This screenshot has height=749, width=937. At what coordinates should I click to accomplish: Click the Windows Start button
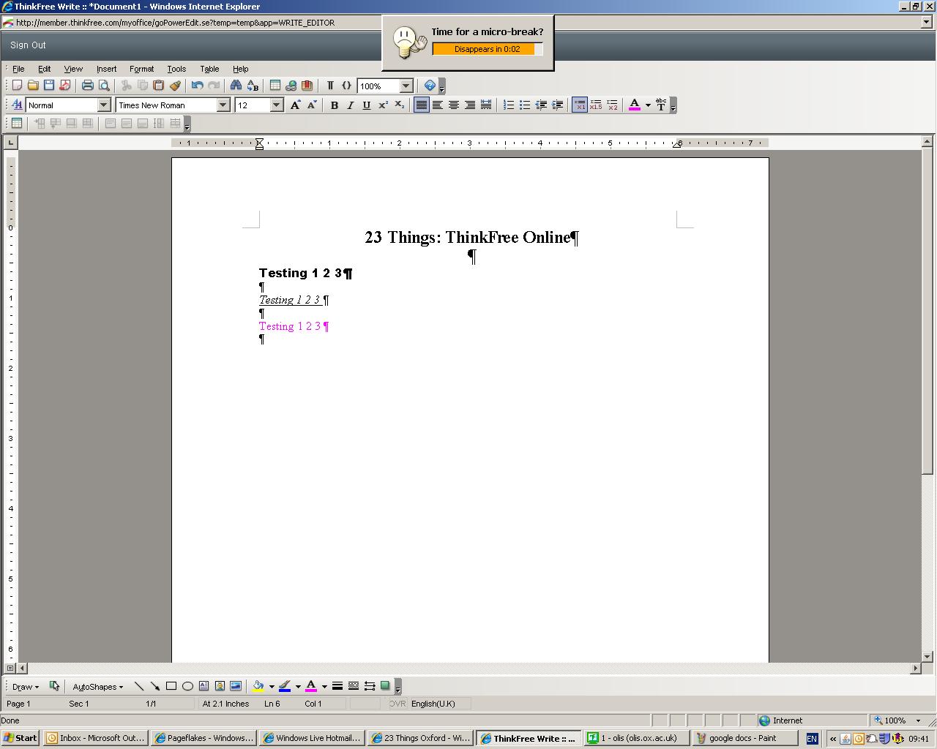(x=20, y=738)
